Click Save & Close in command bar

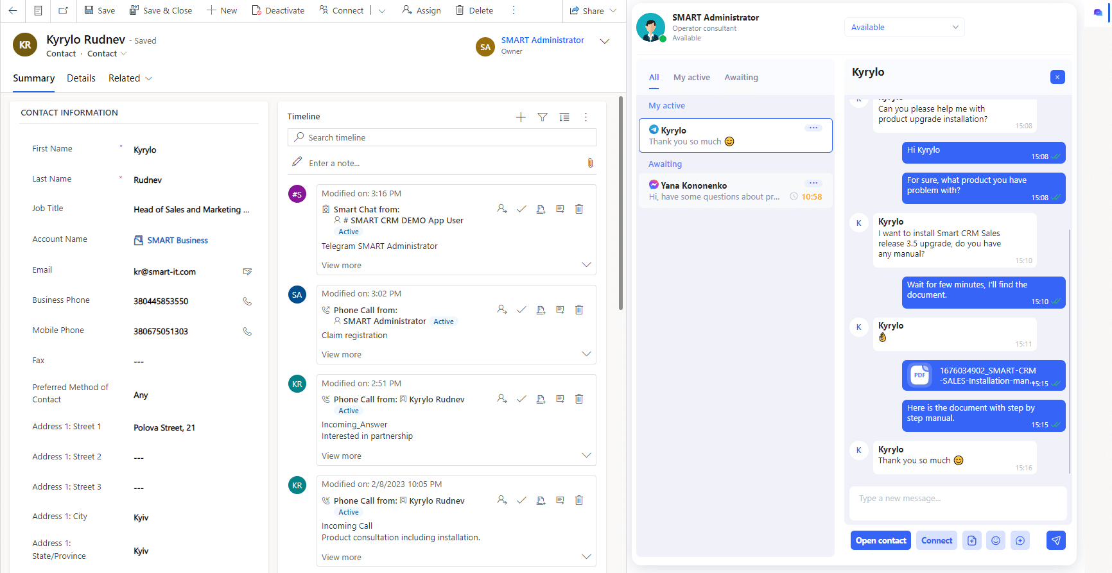pos(161,10)
